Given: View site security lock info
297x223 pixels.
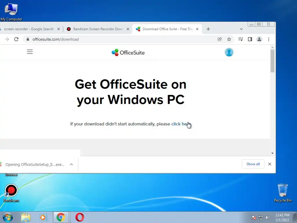Looking at the screenshot, I should coord(28,39).
